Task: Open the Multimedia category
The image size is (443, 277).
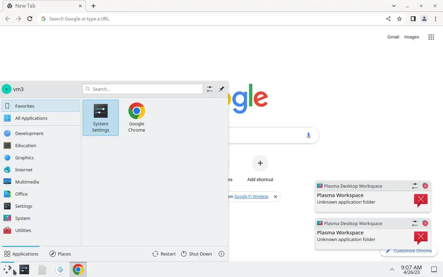Action: tap(40, 182)
